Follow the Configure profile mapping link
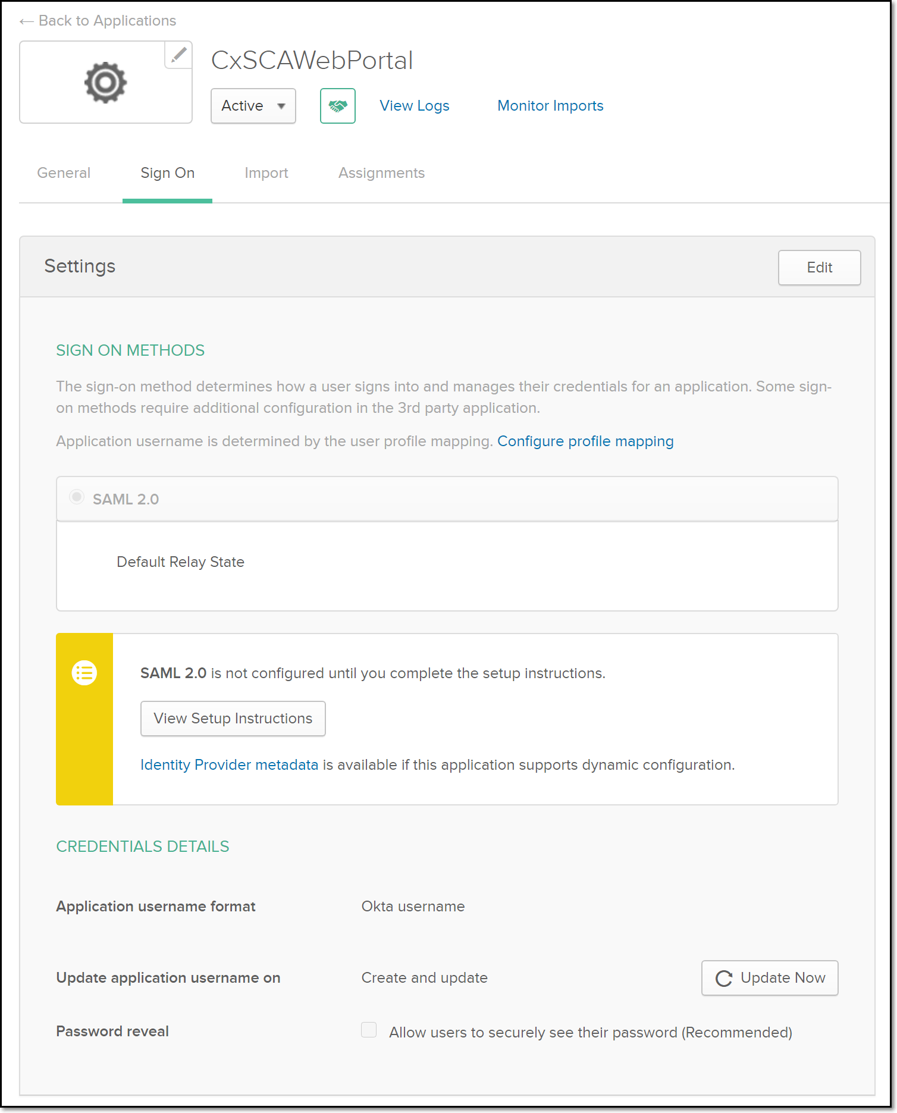This screenshot has height=1113, width=897. click(585, 441)
